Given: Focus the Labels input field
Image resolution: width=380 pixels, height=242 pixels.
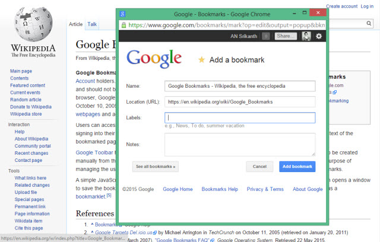Looking at the screenshot, I should click(240, 117).
